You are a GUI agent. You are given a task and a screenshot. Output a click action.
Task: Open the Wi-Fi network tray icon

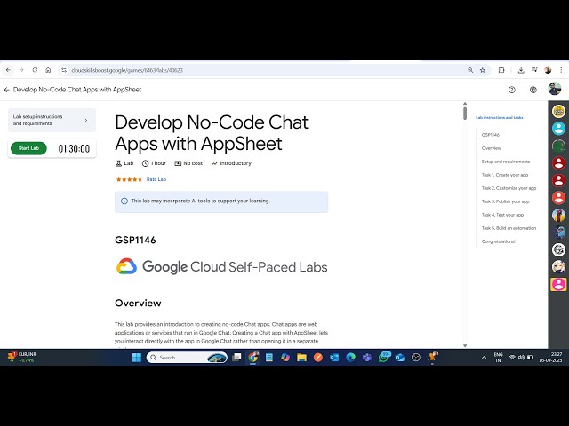point(512,358)
